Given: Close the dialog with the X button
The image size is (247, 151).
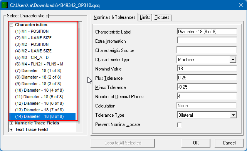Looking at the screenshot, I should (x=241, y=5).
